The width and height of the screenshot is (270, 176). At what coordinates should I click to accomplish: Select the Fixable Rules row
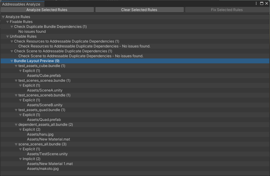(x=135, y=22)
